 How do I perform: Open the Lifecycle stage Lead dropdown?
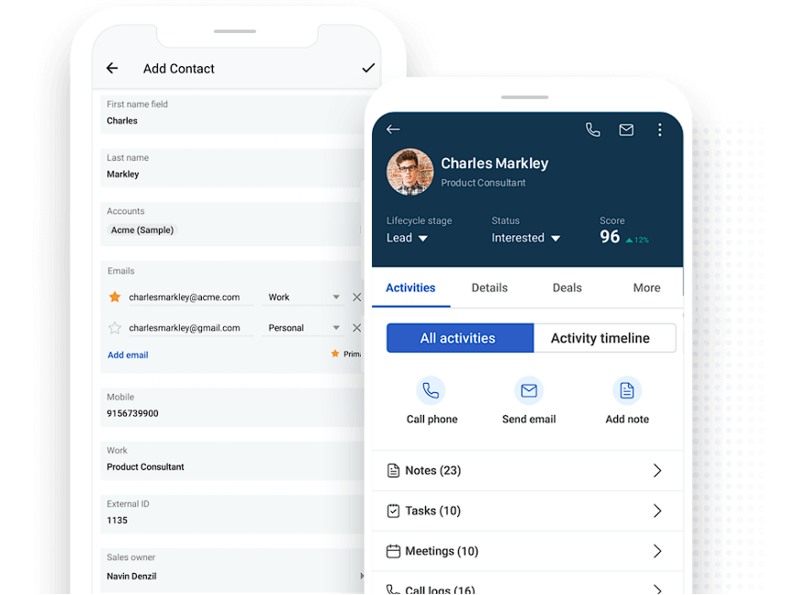click(x=408, y=238)
